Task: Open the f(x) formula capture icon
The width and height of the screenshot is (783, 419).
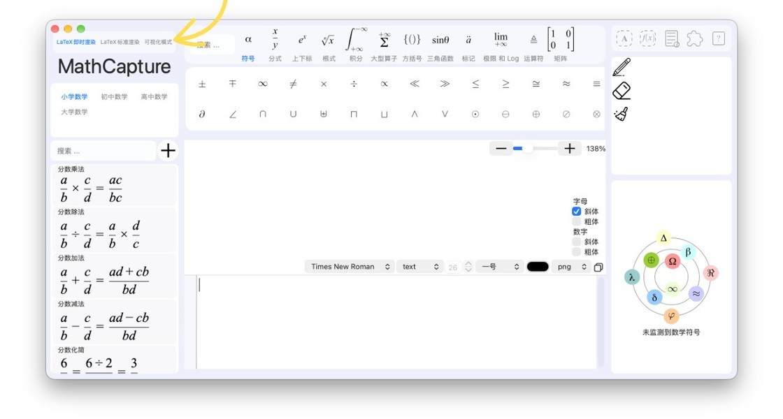Action: tap(647, 38)
